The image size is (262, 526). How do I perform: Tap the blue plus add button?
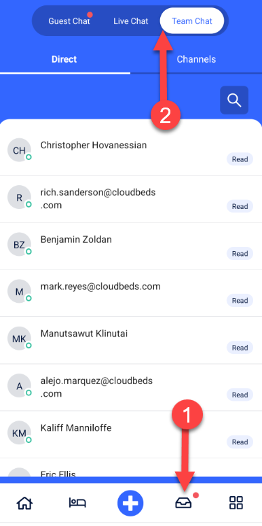(130, 504)
